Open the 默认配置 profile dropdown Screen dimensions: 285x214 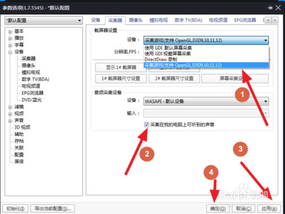[x=44, y=20]
